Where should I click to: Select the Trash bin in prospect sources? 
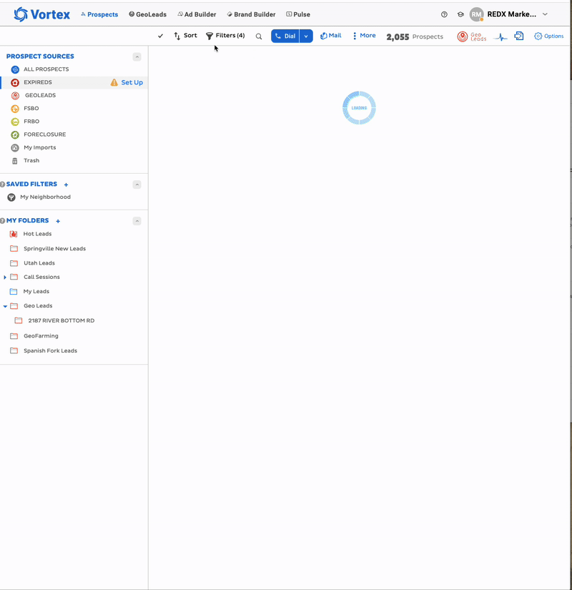[x=31, y=161]
